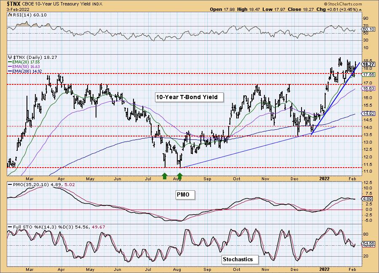The height and width of the screenshot is (273, 379).
Task: Click the 17.55 EMA(20) value tag
Action: coord(369,75)
